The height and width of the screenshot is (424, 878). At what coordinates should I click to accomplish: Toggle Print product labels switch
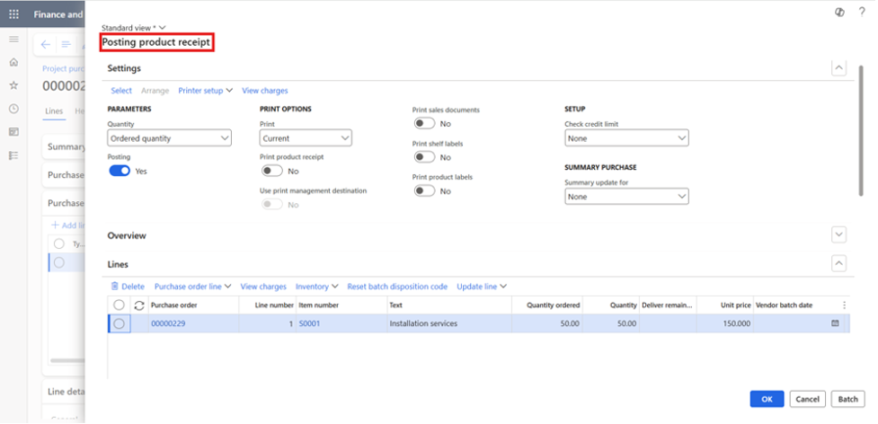pos(424,191)
